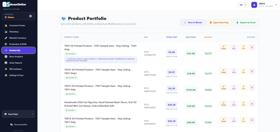Screen dimensions: 280x132
Task: Open Command Center in sidebar
Action: 19,26
